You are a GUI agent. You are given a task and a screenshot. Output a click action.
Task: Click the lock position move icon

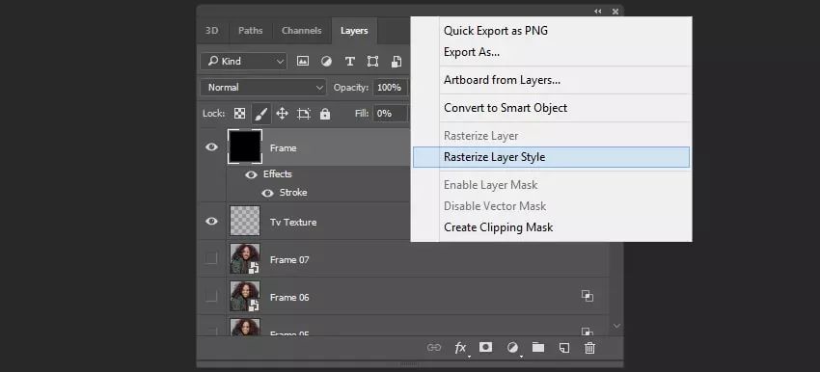pyautogui.click(x=282, y=114)
